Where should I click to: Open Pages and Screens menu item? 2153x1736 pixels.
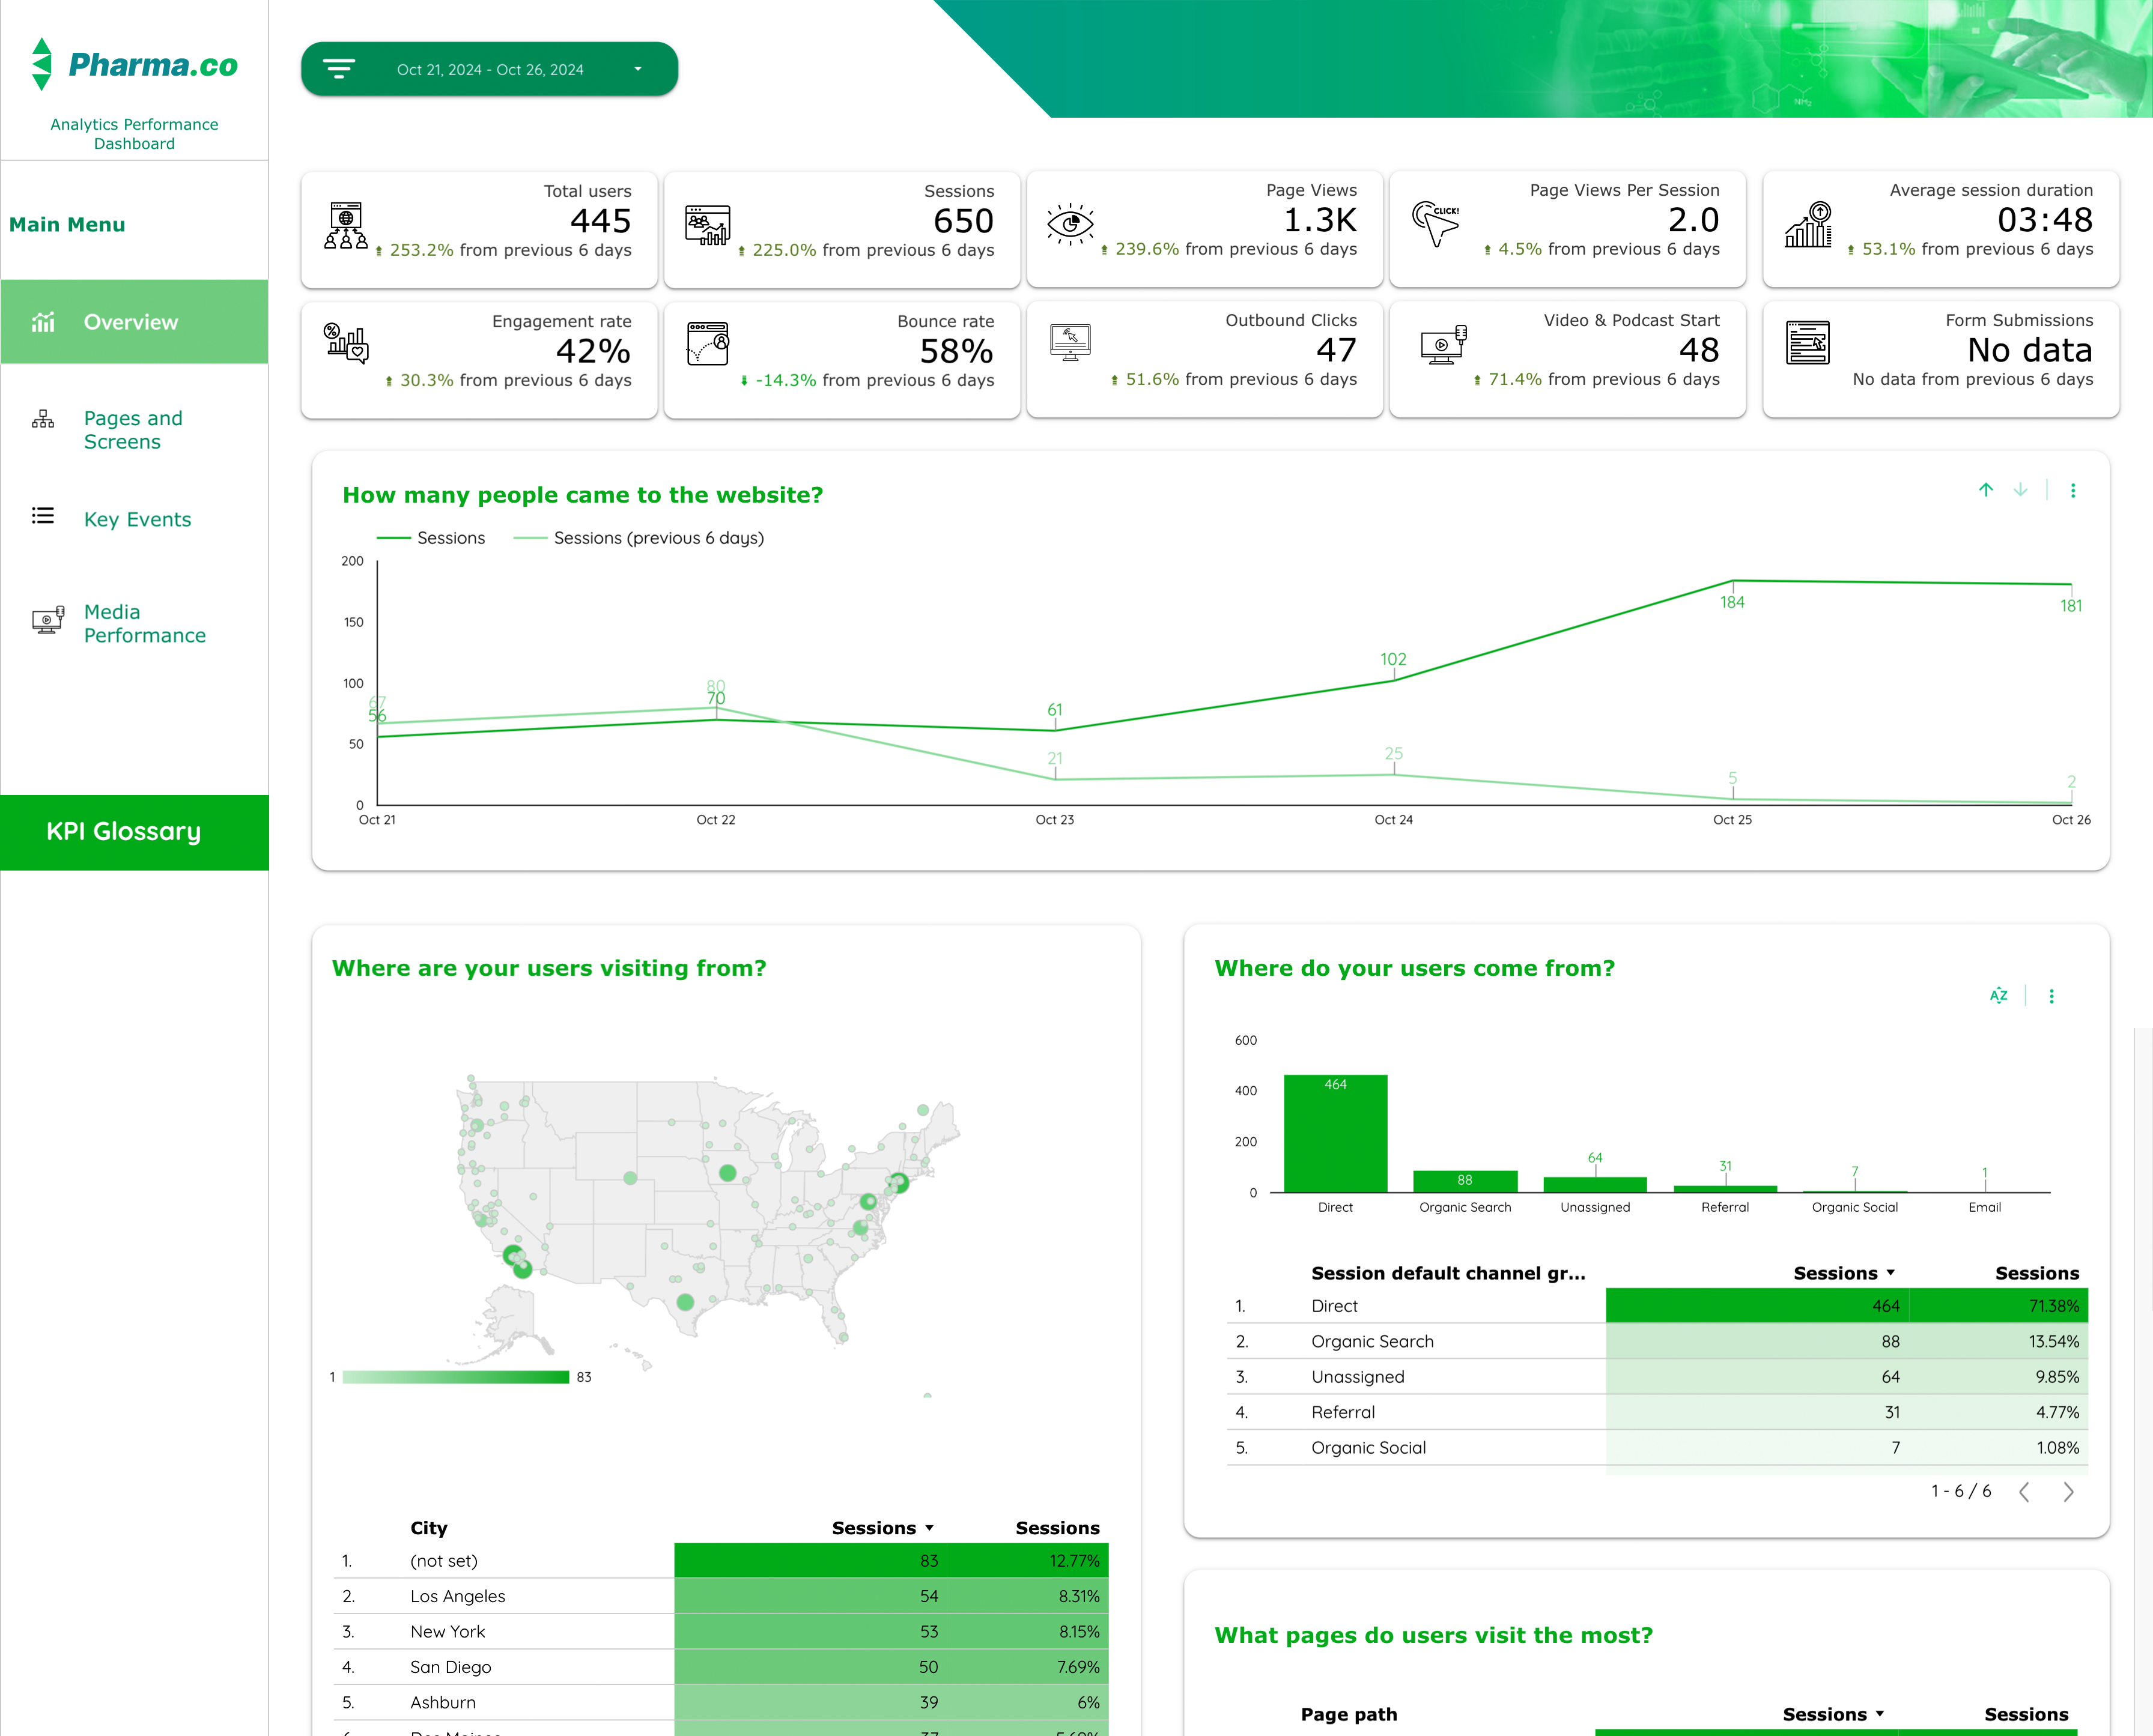click(134, 430)
